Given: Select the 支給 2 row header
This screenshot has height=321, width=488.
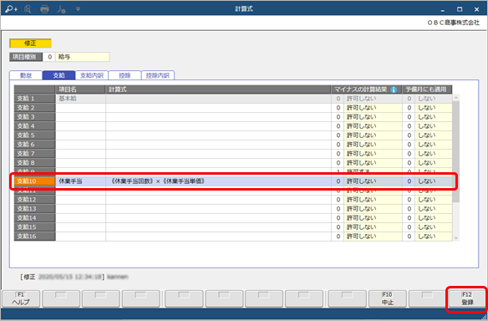Looking at the screenshot, I should pos(34,108).
